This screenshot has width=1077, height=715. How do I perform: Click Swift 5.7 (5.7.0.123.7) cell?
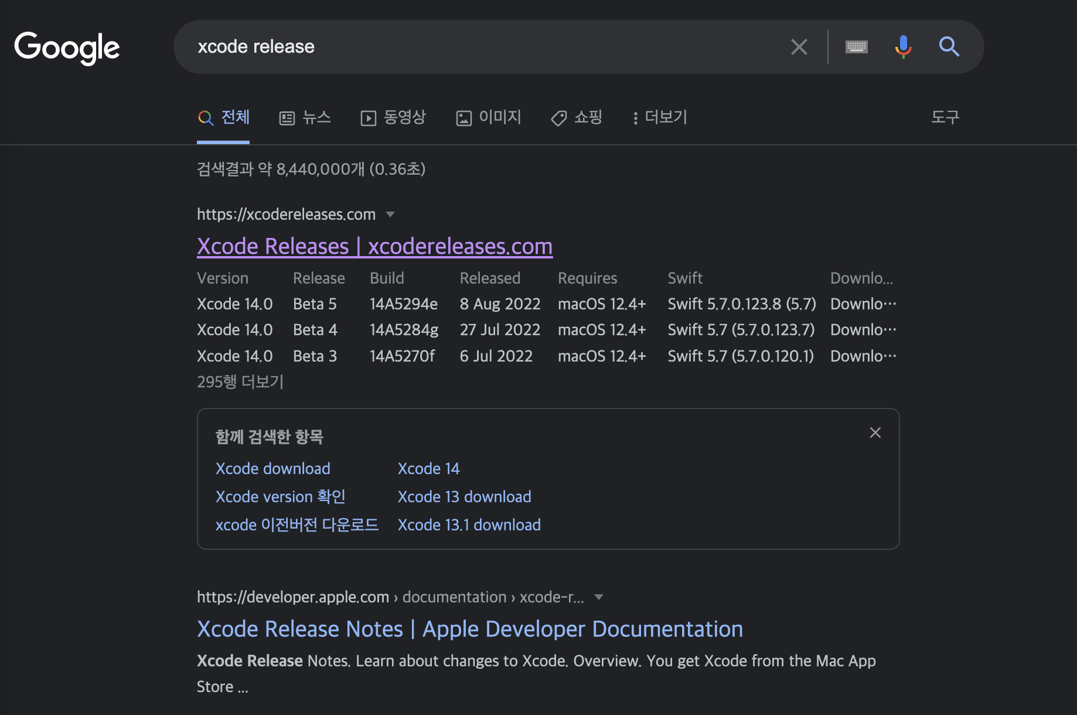click(741, 330)
